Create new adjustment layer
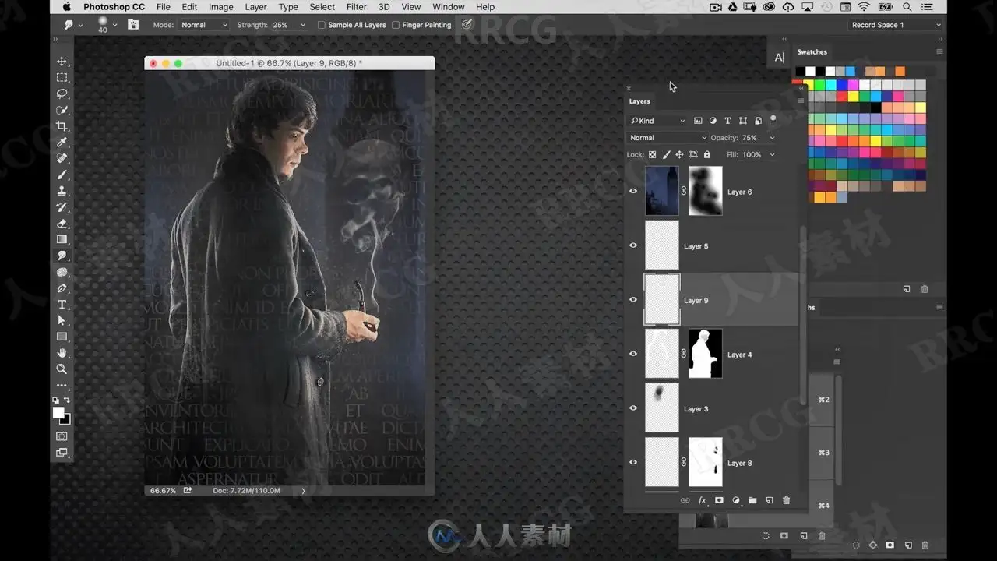Viewport: 997px width, 561px height. click(736, 500)
